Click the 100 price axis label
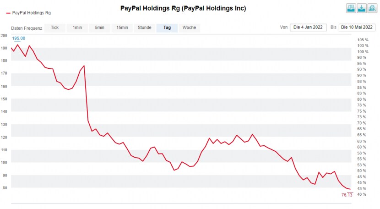The image size is (380, 209). 4,162
